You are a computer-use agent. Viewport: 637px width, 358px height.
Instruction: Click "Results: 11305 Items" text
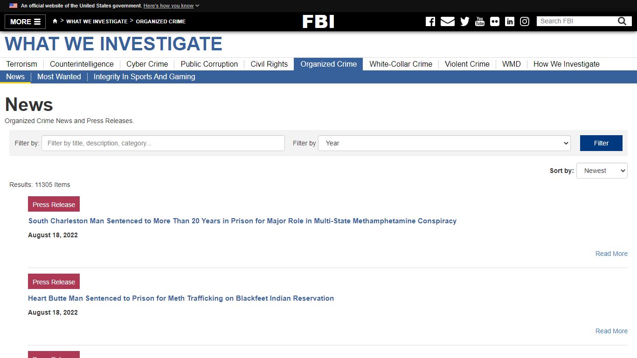point(40,185)
